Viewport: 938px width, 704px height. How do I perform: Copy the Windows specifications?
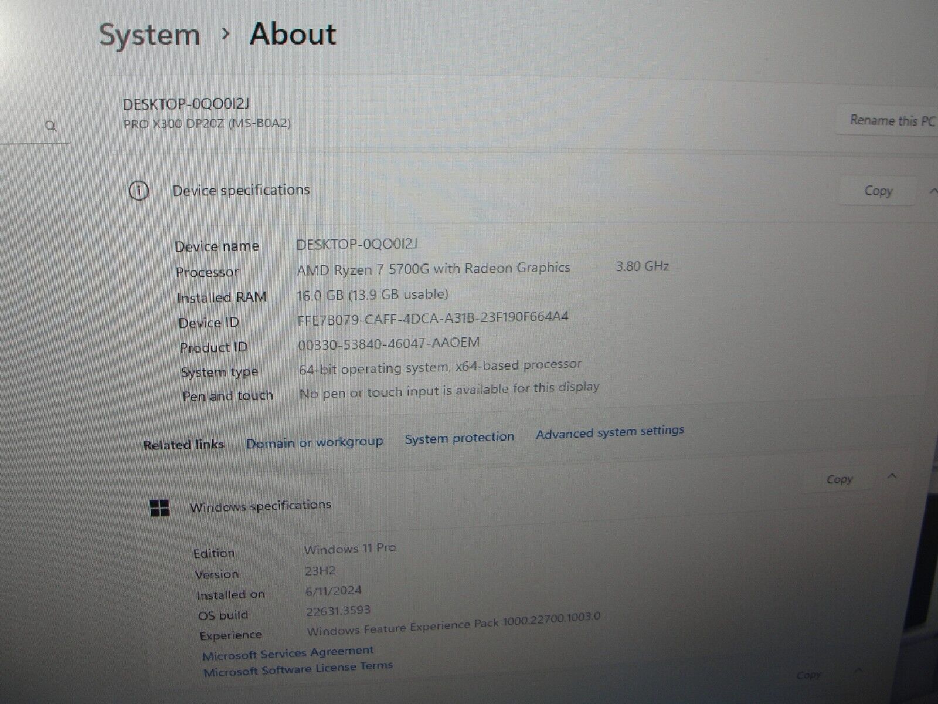coord(840,479)
